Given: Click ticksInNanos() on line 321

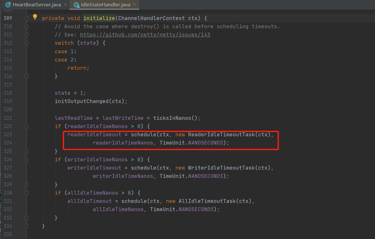Looking at the screenshot, I should click(175, 118).
